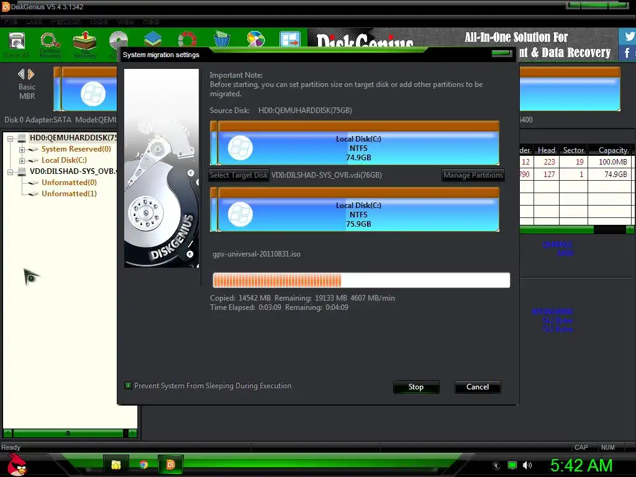
Task: Select Unformatted(1) in the disk tree
Action: coord(69,194)
